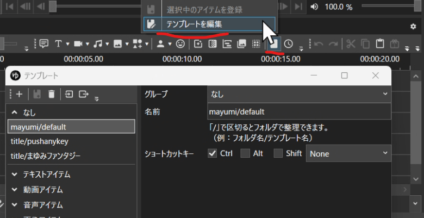Add a shape item with shapes icon
This screenshot has width=424, height=218.
click(x=138, y=44)
